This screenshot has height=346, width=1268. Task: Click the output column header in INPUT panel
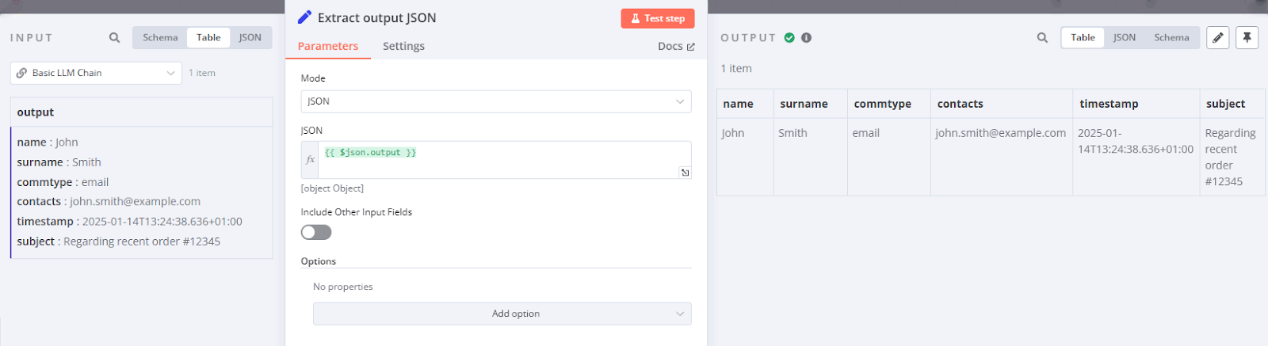tap(142, 112)
